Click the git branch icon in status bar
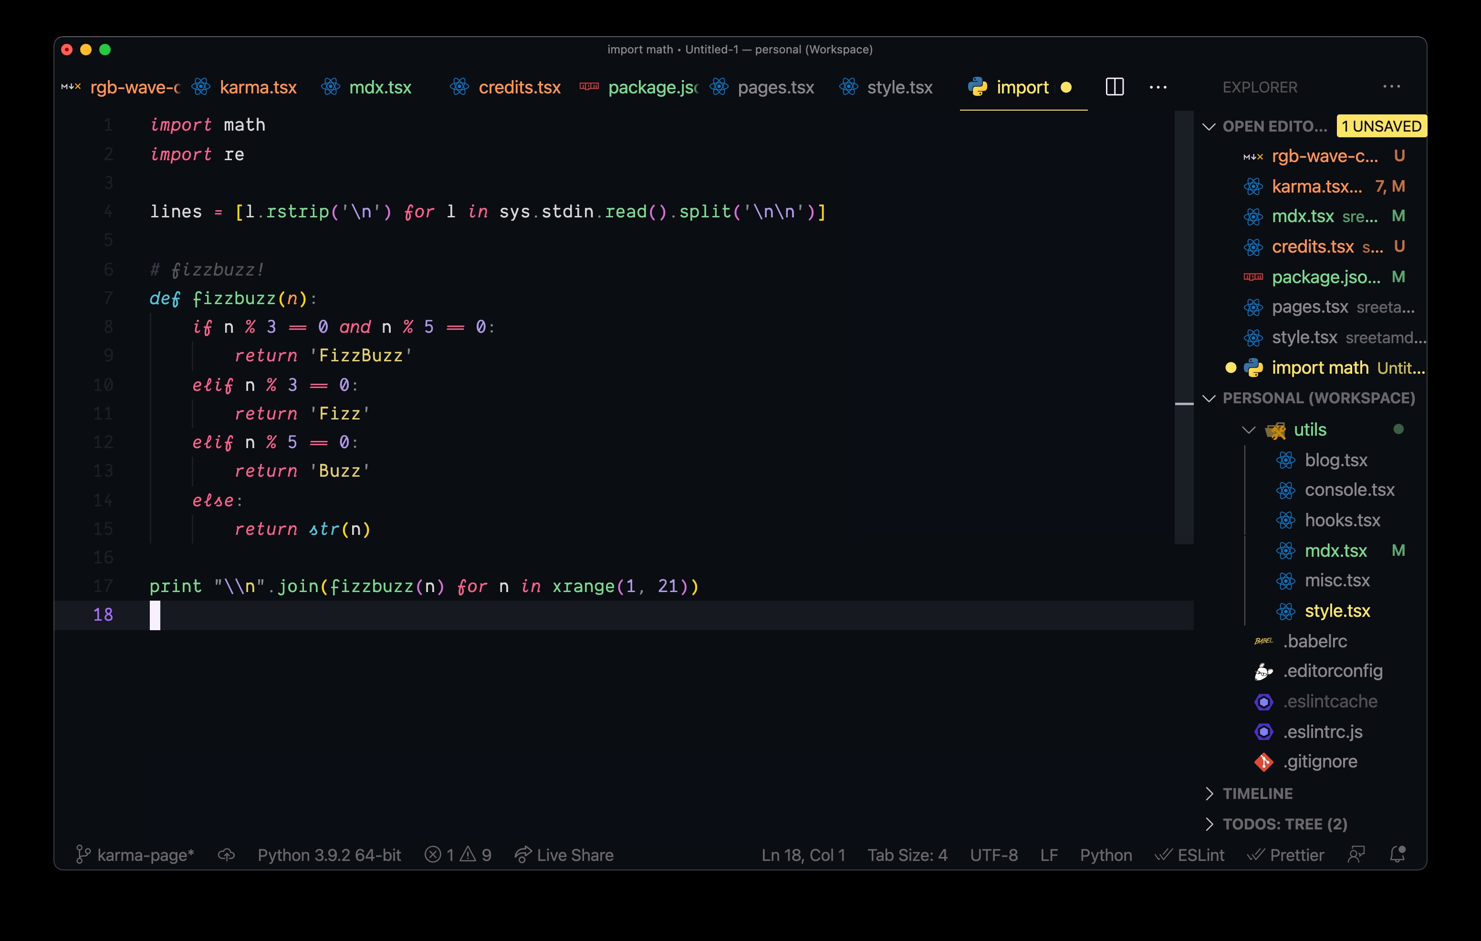1481x941 pixels. pos(83,854)
